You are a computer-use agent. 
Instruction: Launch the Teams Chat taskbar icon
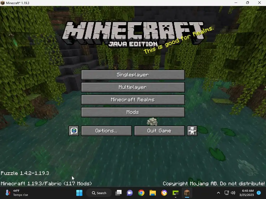pyautogui.click(x=130, y=193)
